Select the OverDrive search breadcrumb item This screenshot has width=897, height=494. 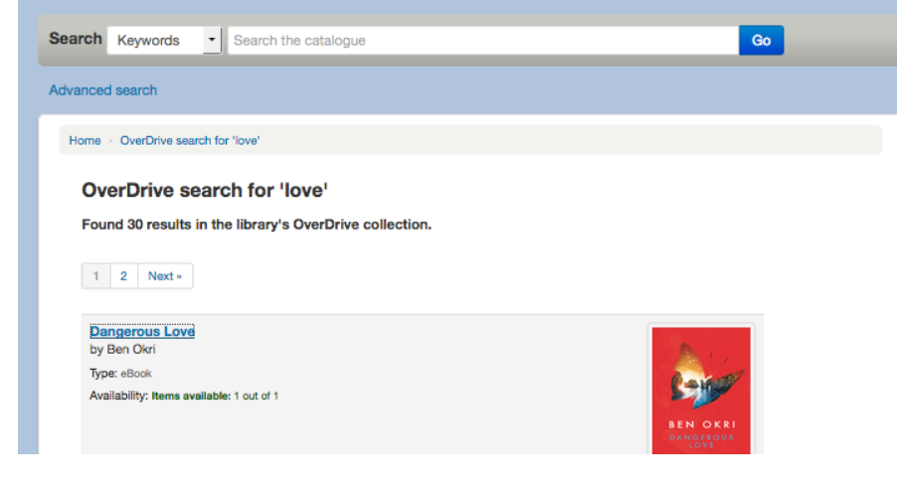click(190, 141)
